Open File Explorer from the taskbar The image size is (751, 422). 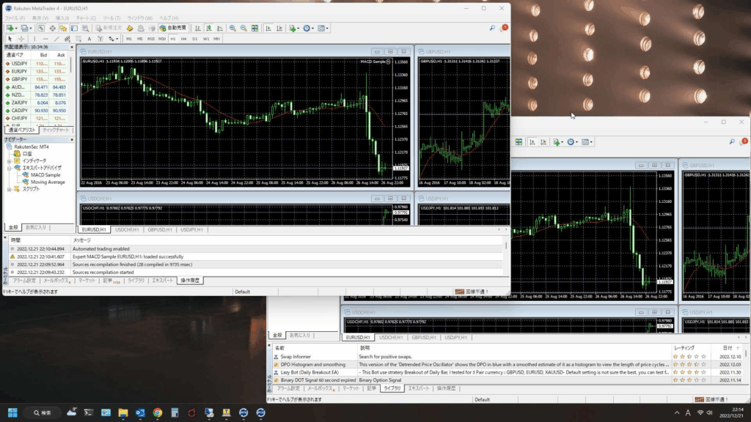point(123,412)
